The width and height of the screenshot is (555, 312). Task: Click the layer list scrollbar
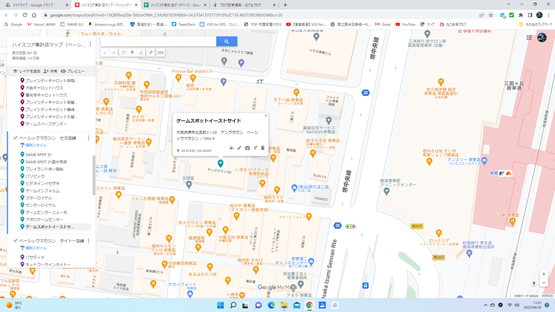coord(94,174)
